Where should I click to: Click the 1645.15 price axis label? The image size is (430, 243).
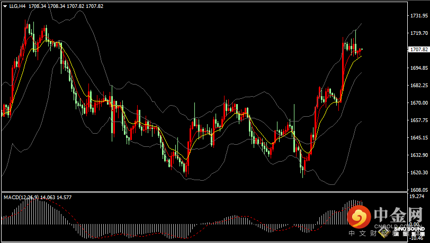pyautogui.click(x=419, y=138)
